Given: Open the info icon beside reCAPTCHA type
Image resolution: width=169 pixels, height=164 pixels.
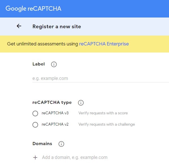Looking at the screenshot, I should point(81,103).
